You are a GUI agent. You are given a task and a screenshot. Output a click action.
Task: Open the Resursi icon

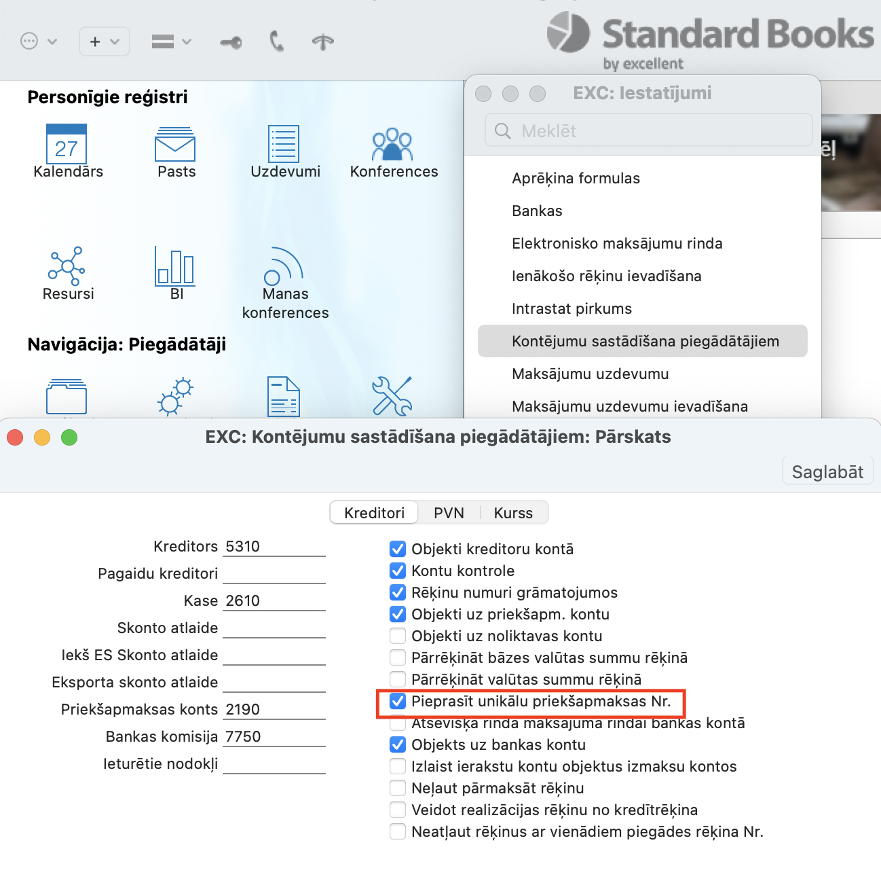coord(67,266)
